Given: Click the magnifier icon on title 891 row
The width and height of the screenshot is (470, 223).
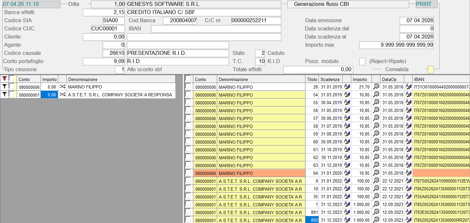Looking at the screenshot, I should (376, 213).
